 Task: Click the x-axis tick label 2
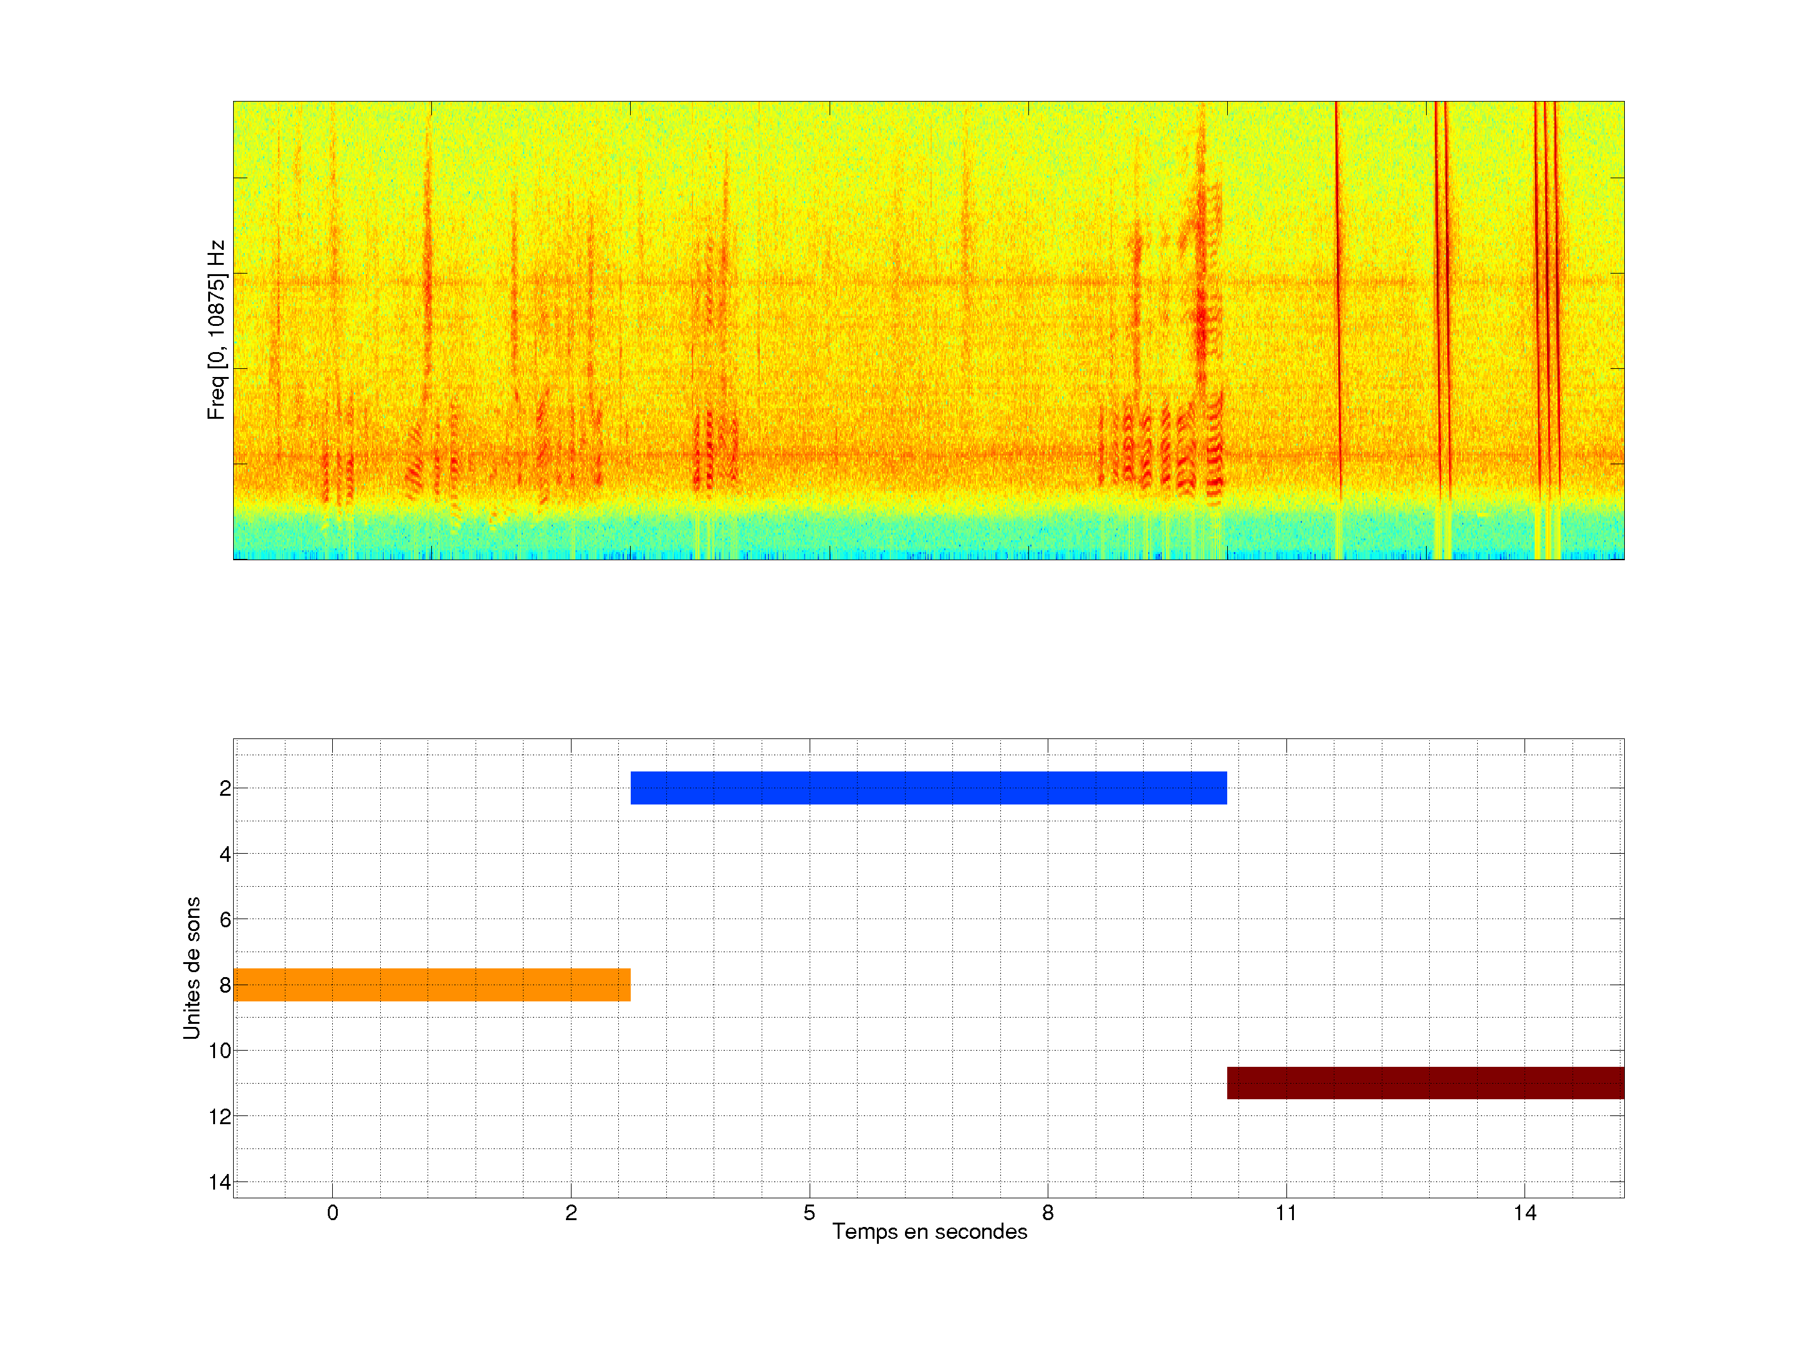[572, 1213]
